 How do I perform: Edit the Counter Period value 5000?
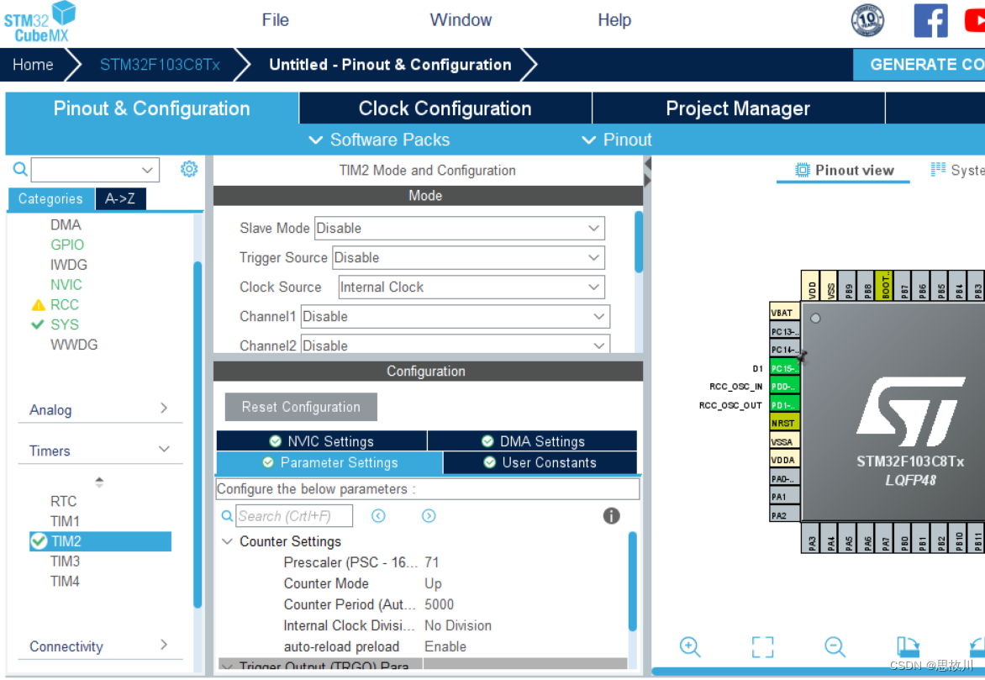pos(439,604)
